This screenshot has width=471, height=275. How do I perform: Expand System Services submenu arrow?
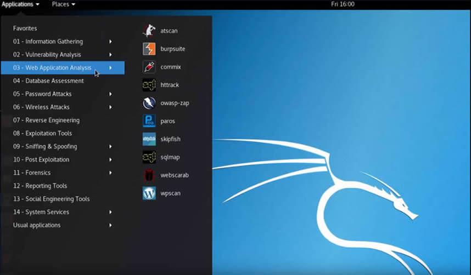coord(110,212)
